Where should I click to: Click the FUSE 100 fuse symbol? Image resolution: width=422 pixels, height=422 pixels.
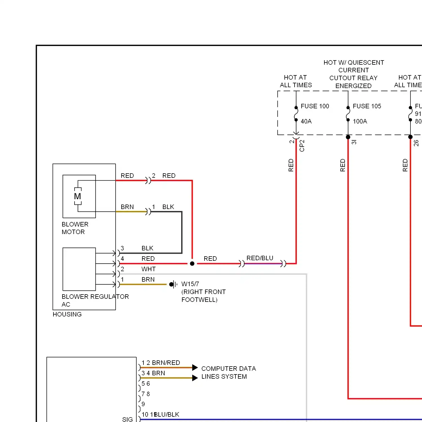[x=296, y=114]
